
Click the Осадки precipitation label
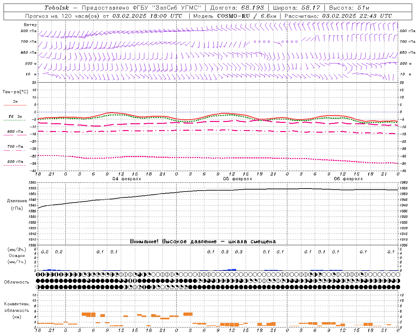pos(17,256)
